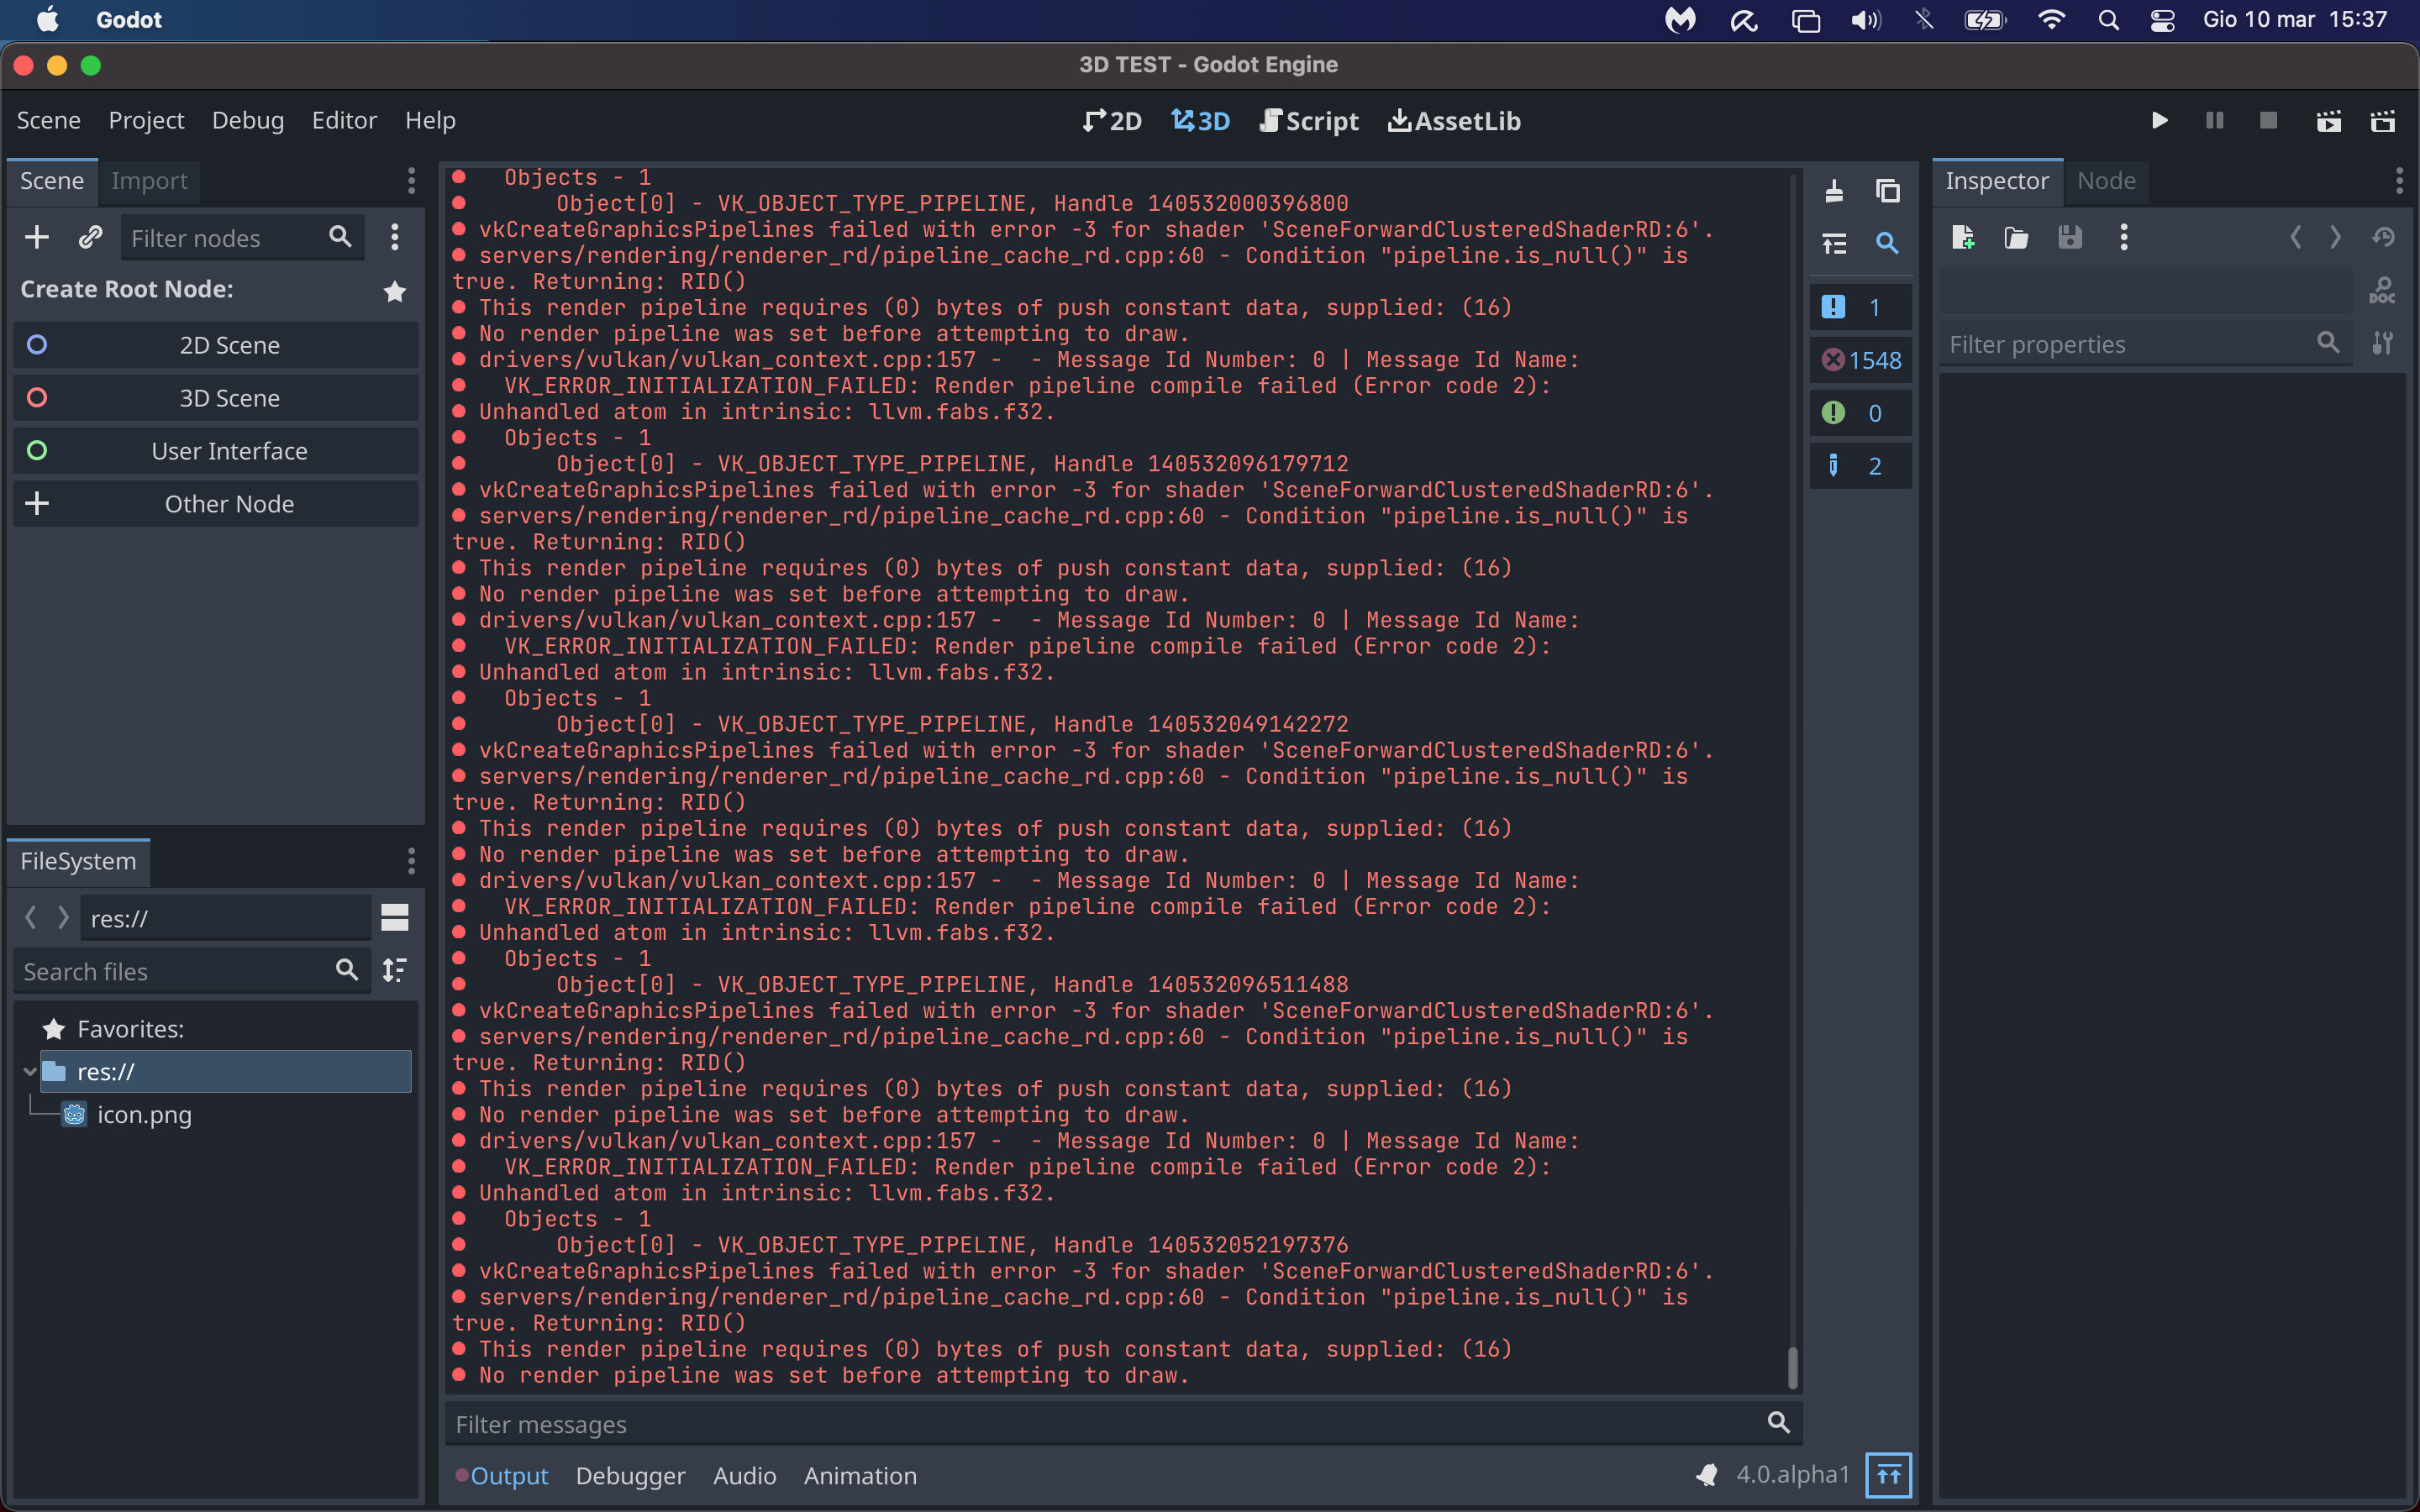The height and width of the screenshot is (1512, 2420).
Task: Open online docs search with the DOC icon
Action: (x=2383, y=289)
